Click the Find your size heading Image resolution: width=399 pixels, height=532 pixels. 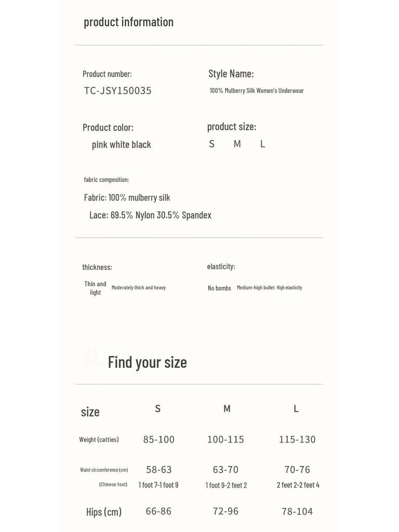click(x=147, y=362)
